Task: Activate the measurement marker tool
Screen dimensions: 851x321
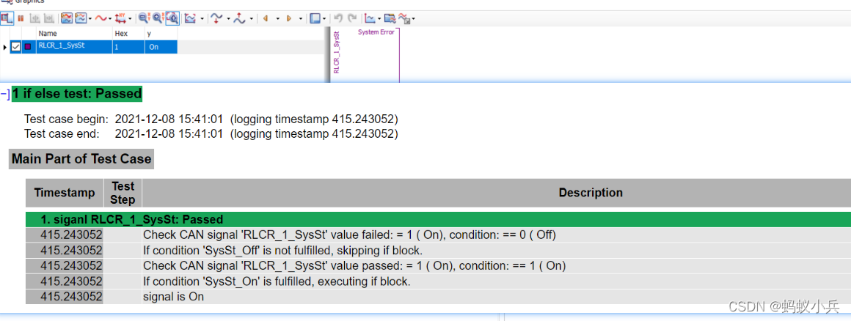Action: 34,18
